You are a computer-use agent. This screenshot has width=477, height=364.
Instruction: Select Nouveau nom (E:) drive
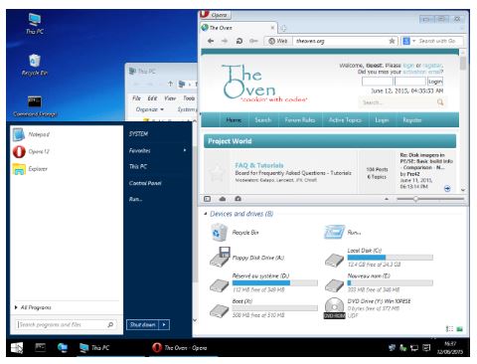[x=379, y=282]
